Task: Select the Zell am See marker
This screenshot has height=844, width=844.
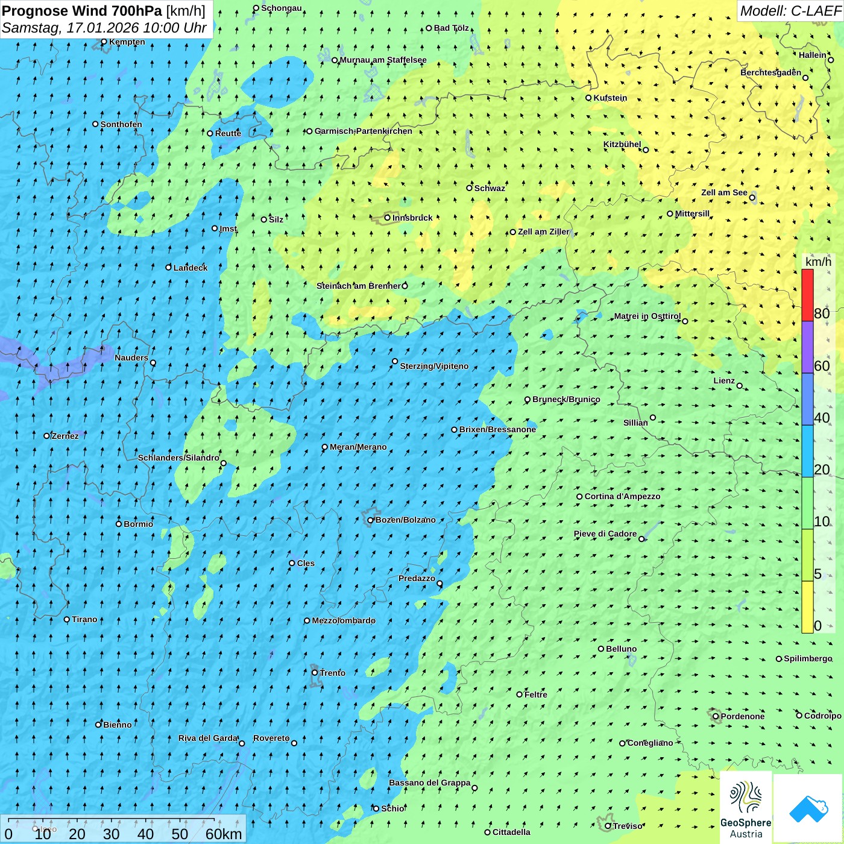Action: 752,197
